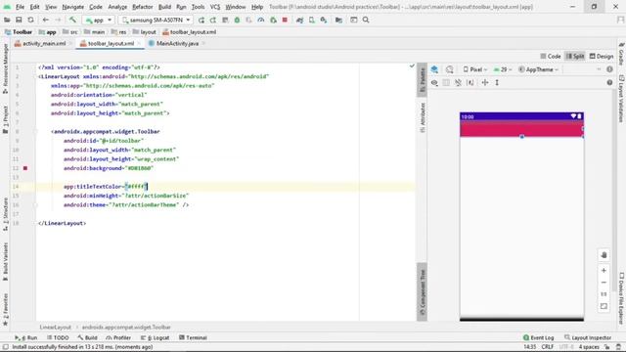
Task: Switch editor to Code view
Action: tap(550, 57)
